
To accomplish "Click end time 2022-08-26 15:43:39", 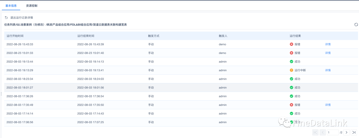I will click(90, 44).
